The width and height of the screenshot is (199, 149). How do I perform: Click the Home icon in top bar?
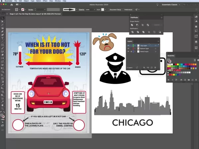point(12,5)
